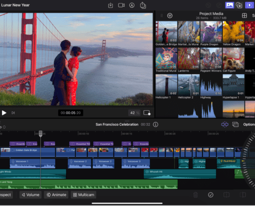Open the camera record icon

(x=122, y=5)
